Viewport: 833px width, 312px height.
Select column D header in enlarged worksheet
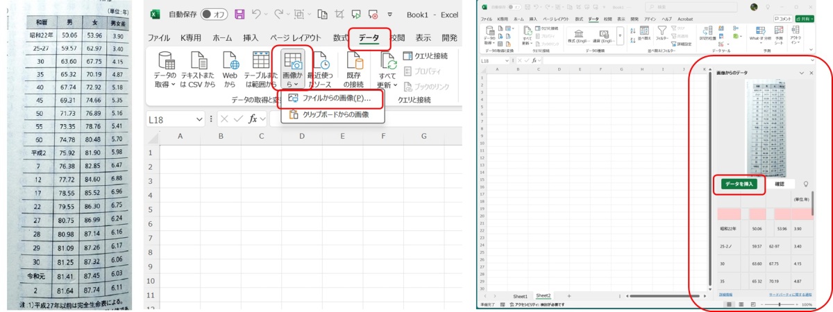point(303,137)
